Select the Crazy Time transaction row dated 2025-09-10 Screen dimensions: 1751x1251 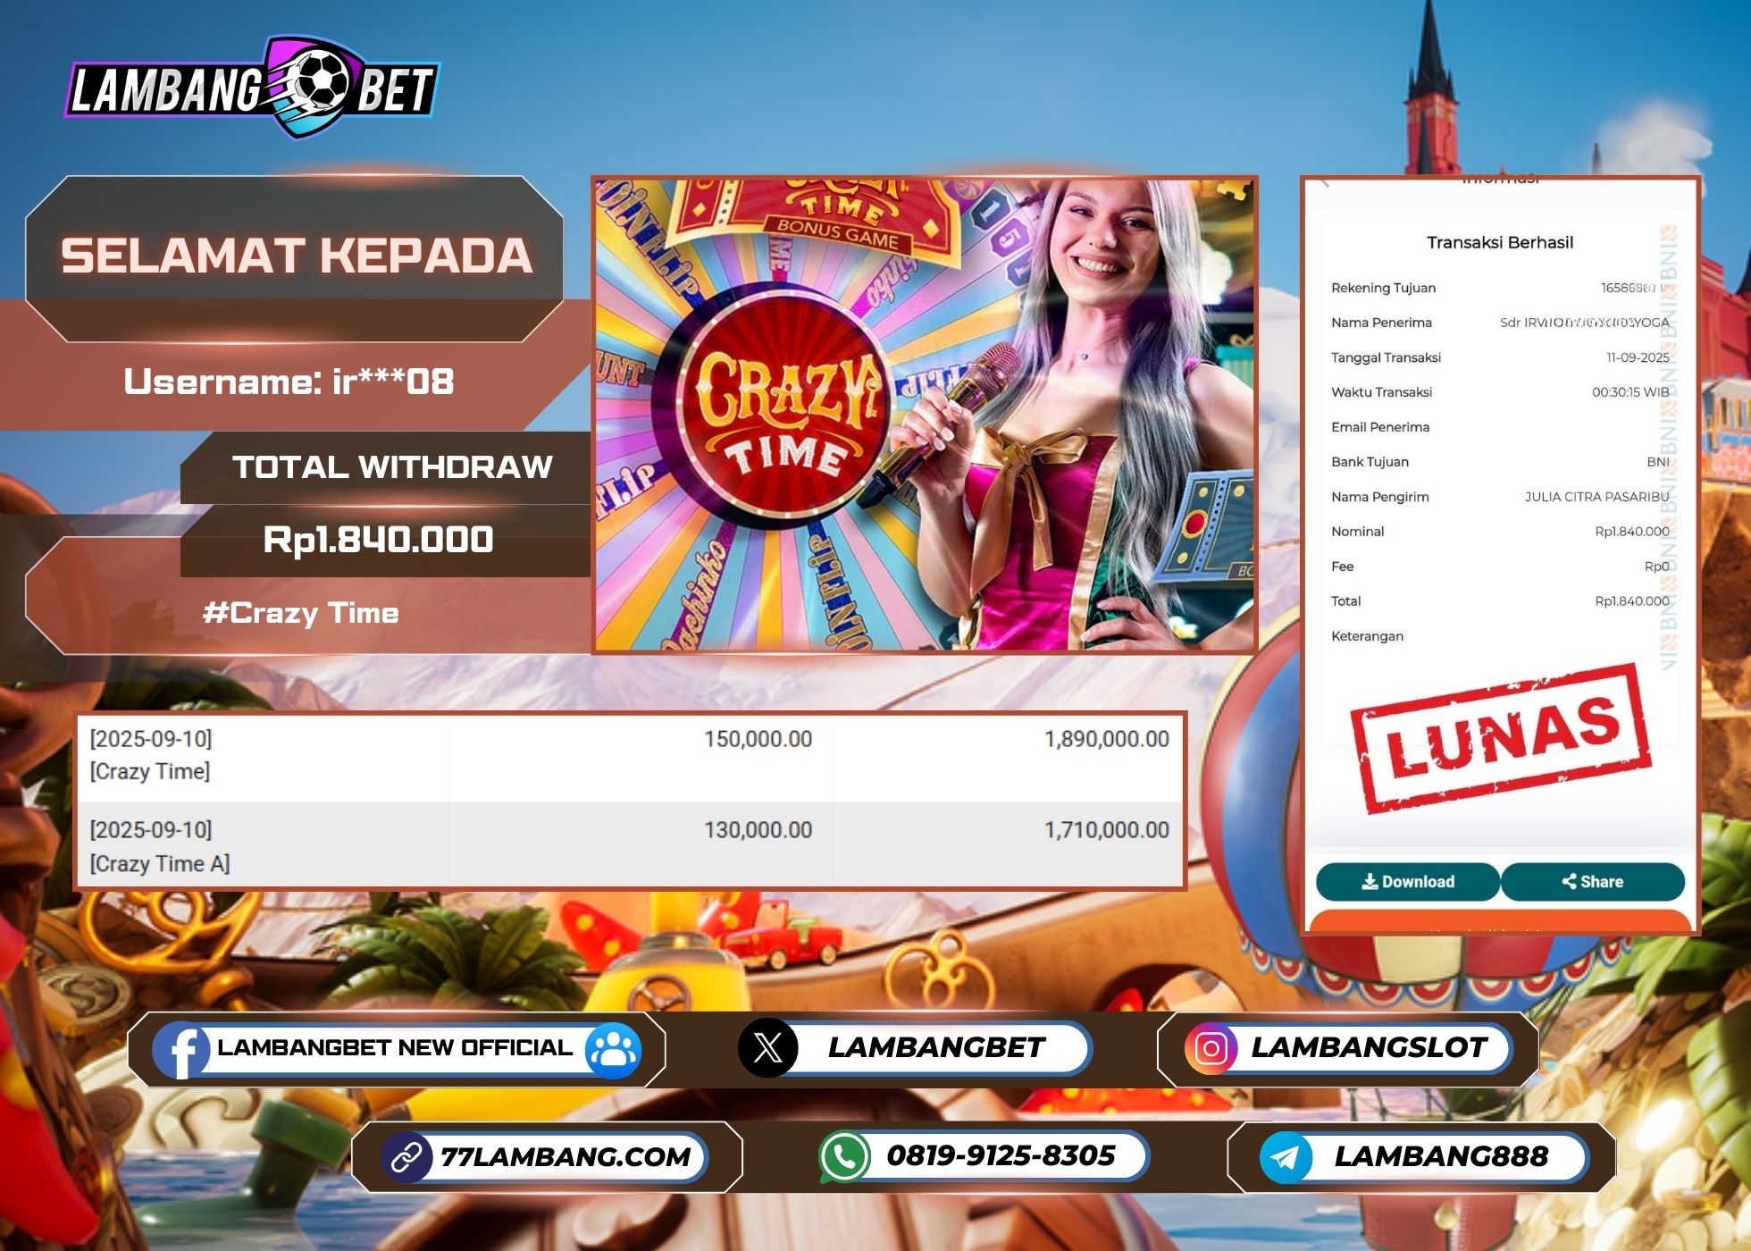click(x=625, y=755)
